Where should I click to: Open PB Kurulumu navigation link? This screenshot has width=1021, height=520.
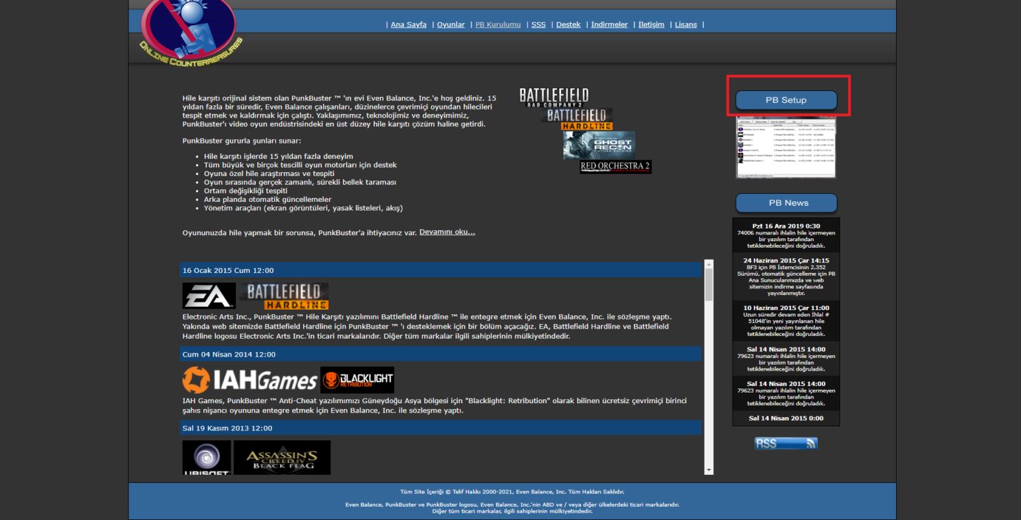coord(498,25)
